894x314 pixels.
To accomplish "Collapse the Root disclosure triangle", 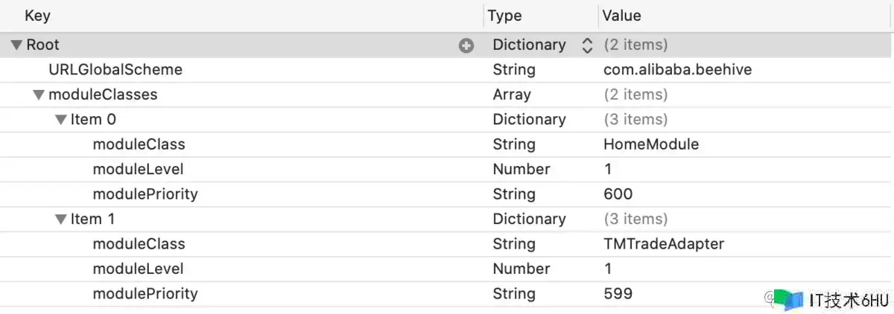I will [16, 45].
